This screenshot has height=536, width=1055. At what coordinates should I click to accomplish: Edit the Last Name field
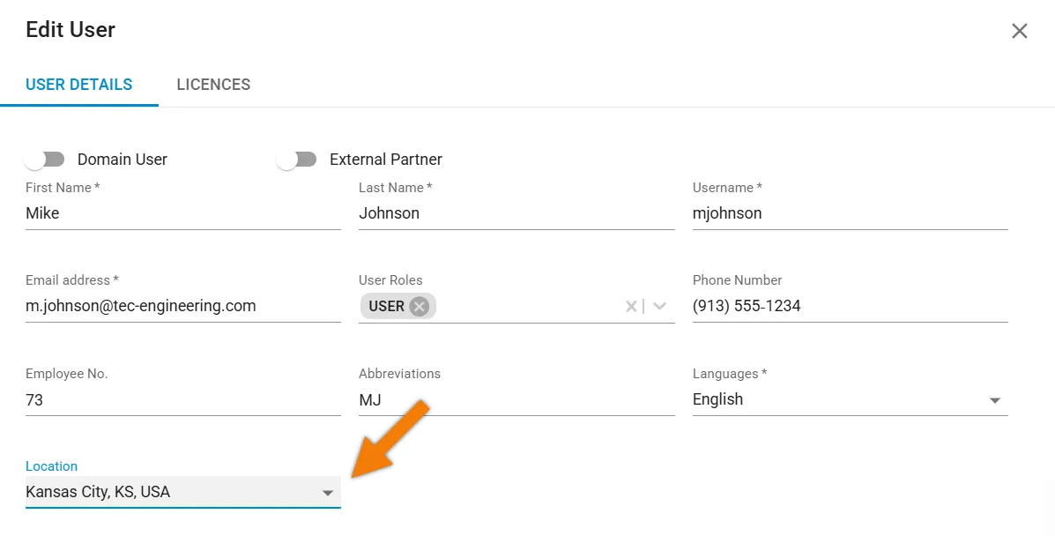[x=516, y=213]
